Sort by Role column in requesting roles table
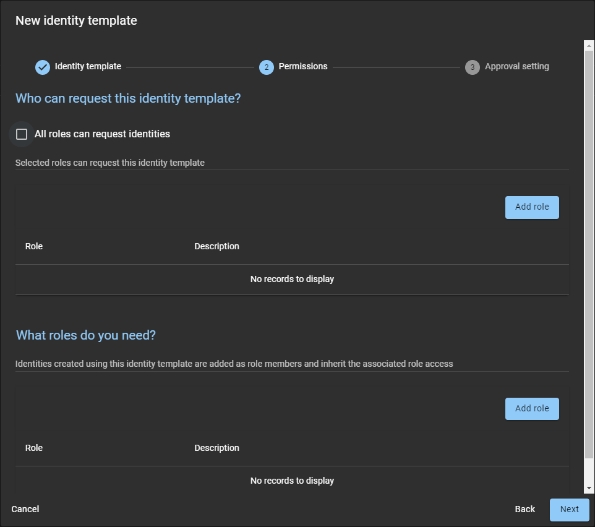 [34, 246]
